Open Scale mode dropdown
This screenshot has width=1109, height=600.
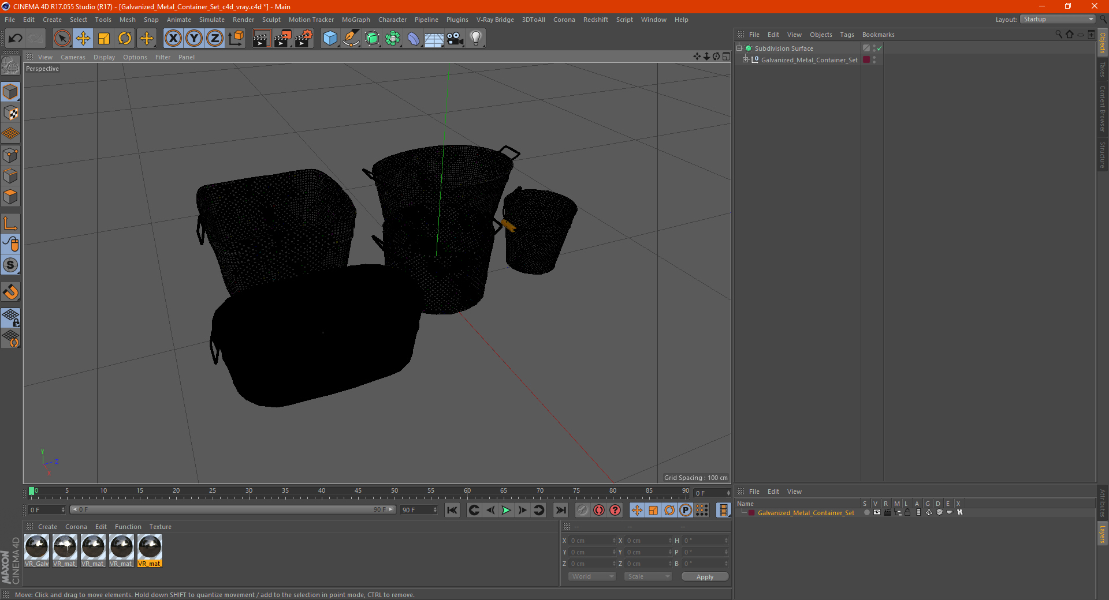coord(648,576)
